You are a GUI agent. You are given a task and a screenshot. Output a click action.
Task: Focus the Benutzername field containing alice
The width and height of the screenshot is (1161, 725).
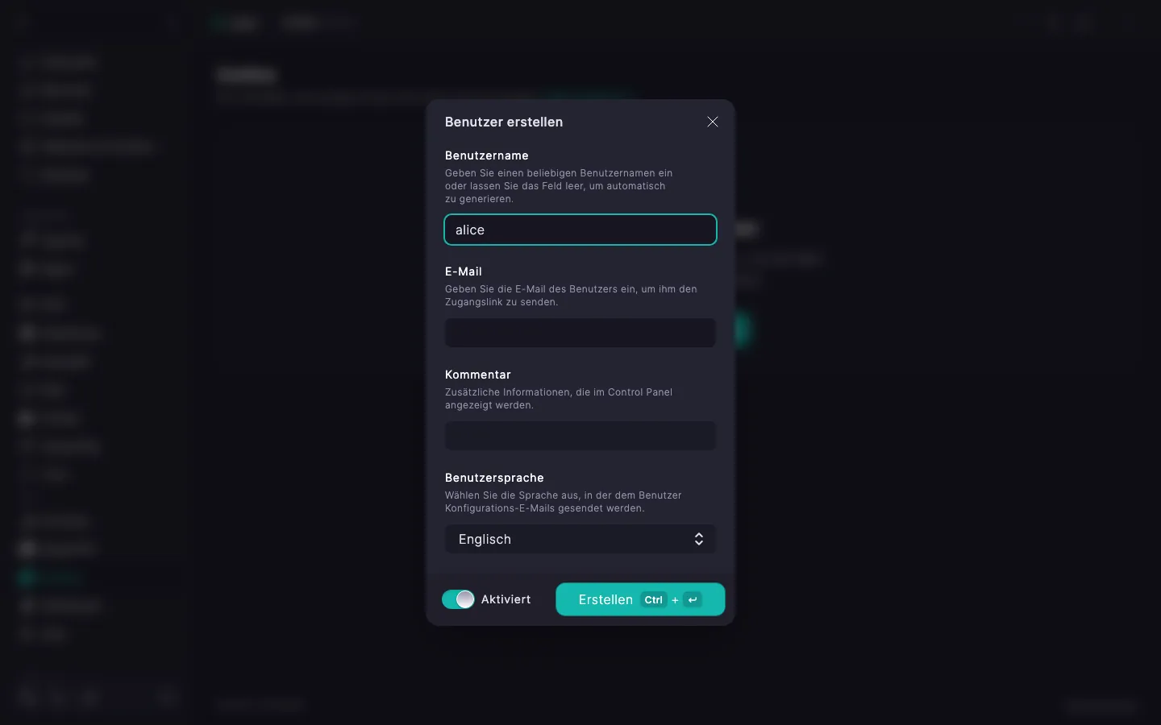(580, 230)
